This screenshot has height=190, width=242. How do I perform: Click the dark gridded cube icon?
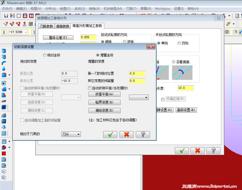pyautogui.click(x=4, y=121)
